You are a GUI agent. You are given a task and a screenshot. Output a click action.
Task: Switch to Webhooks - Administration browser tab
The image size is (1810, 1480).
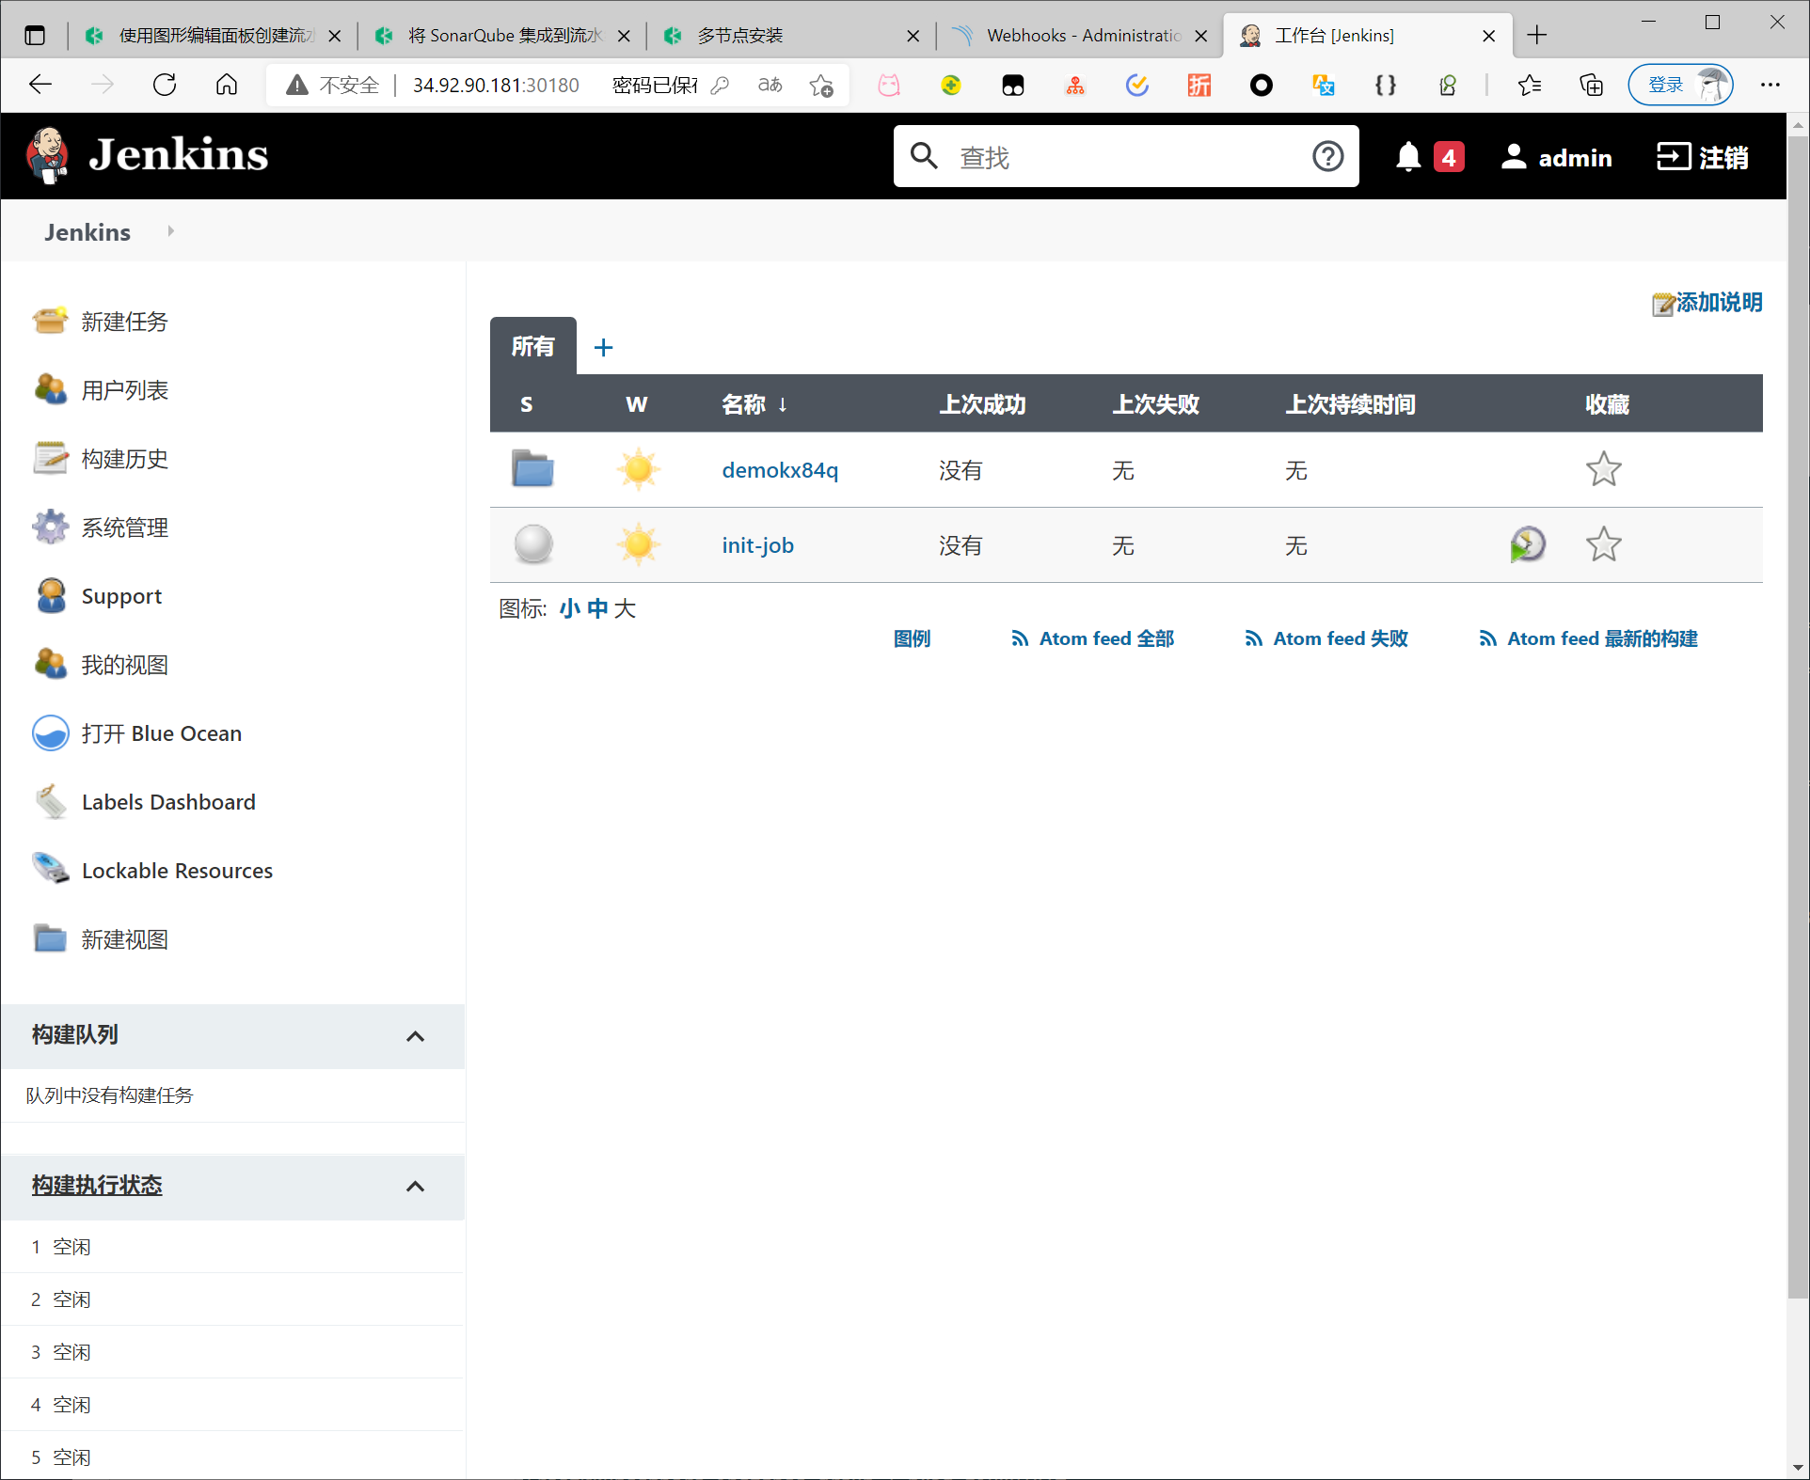click(x=1082, y=36)
